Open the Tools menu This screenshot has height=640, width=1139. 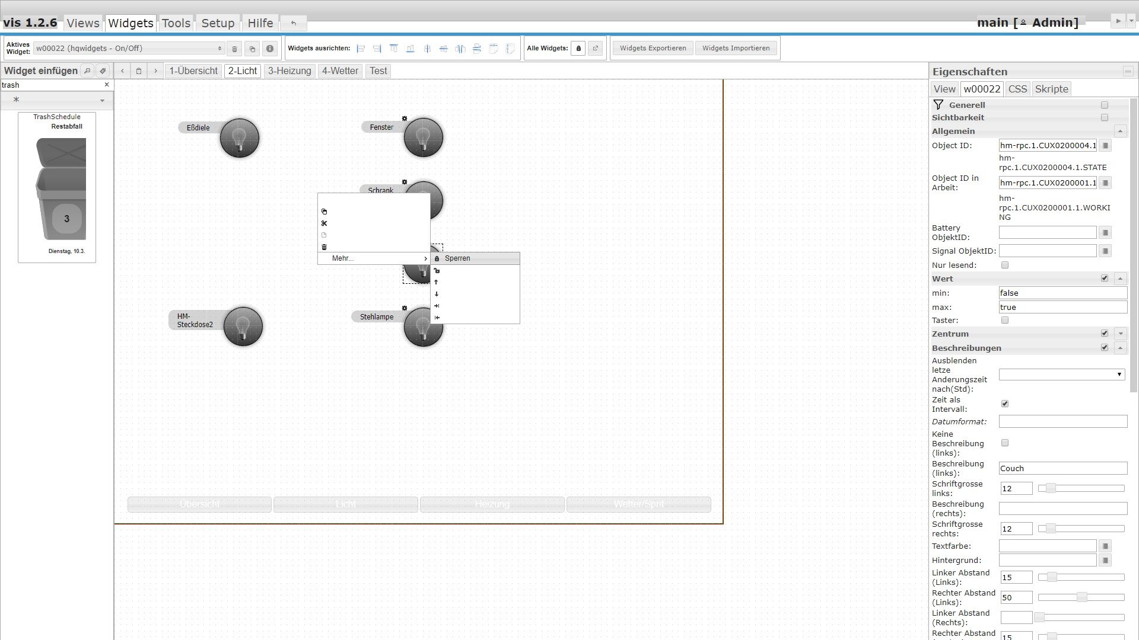point(176,23)
